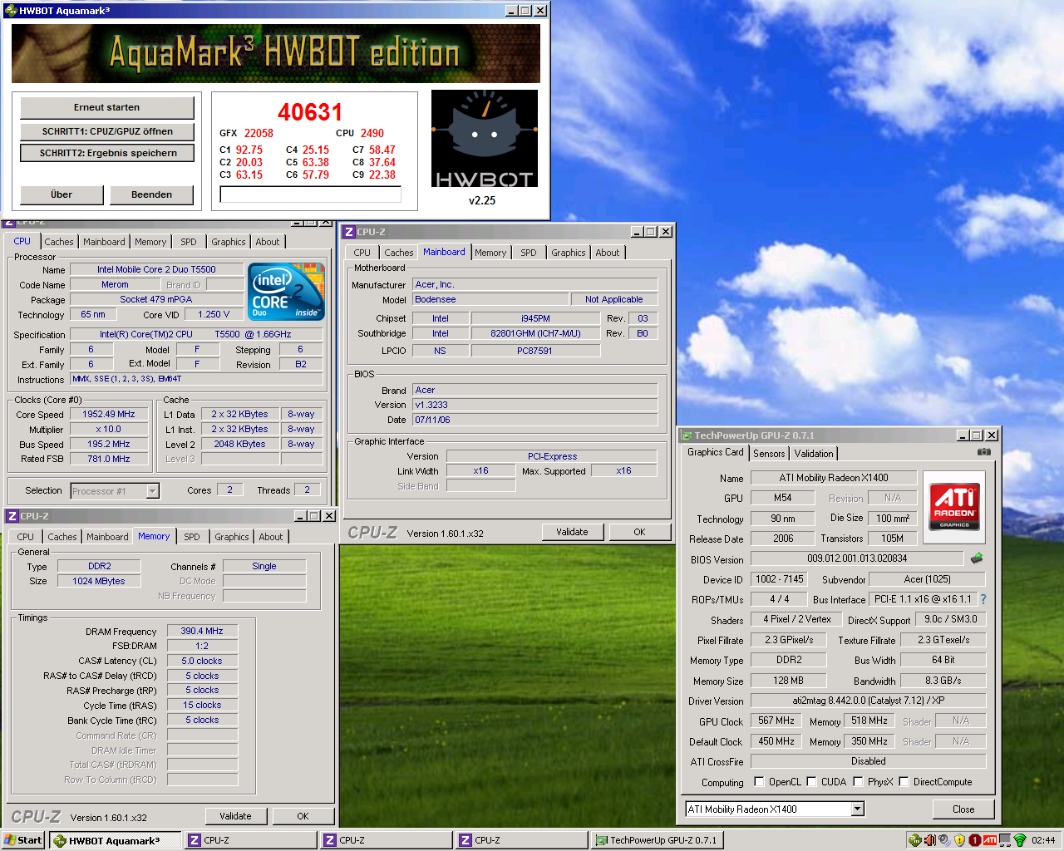Click the HWBOT Aquamark³ taskbar button
The height and width of the screenshot is (851, 1064).
point(115,840)
